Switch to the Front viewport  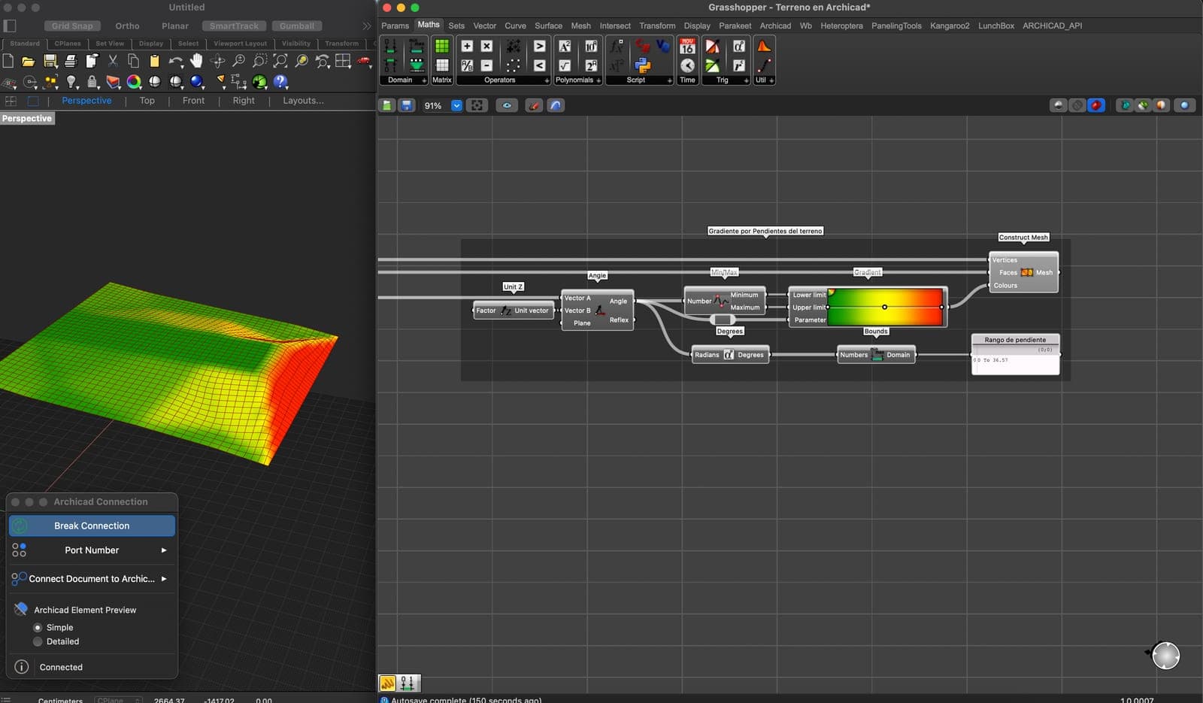(193, 101)
